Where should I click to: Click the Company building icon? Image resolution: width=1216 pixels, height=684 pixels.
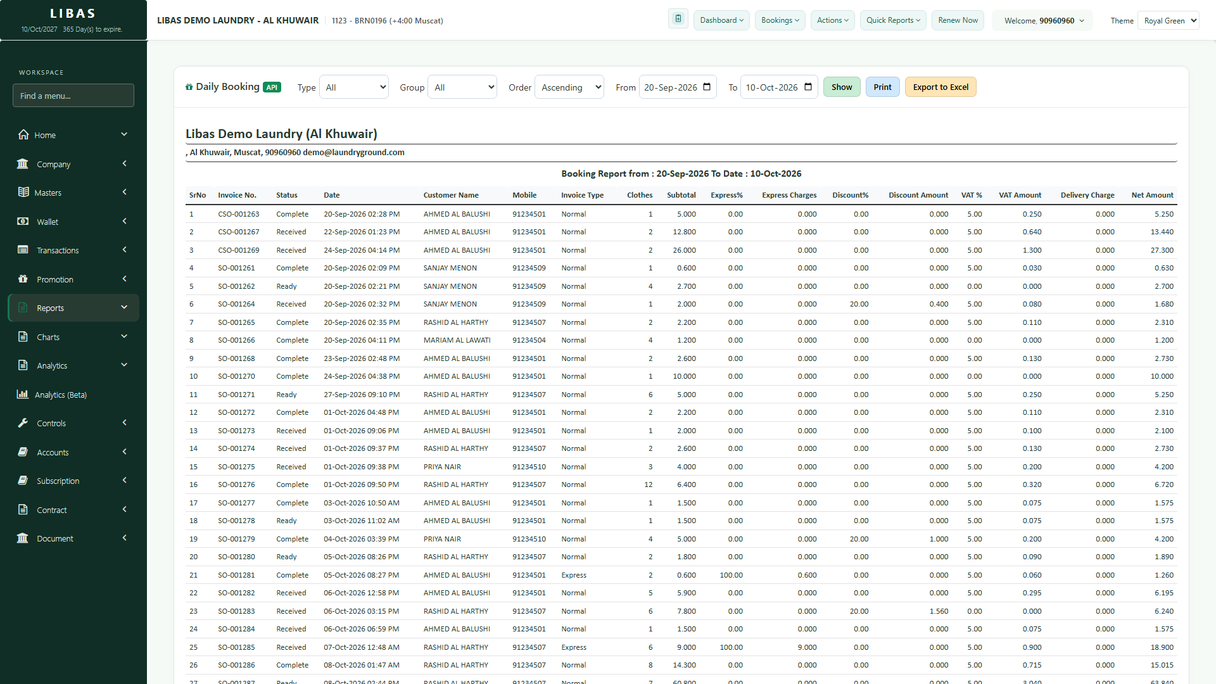point(23,164)
